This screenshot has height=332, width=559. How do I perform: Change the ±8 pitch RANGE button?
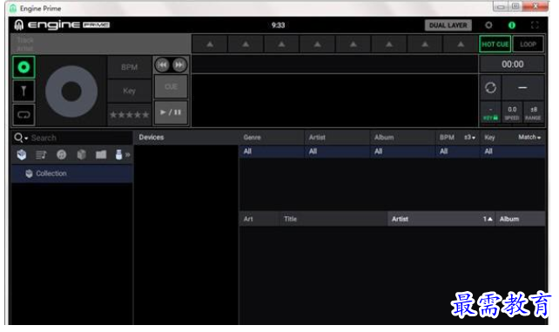tap(534, 112)
